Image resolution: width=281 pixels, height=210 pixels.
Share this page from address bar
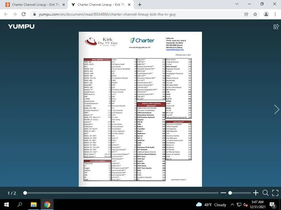(246, 14)
